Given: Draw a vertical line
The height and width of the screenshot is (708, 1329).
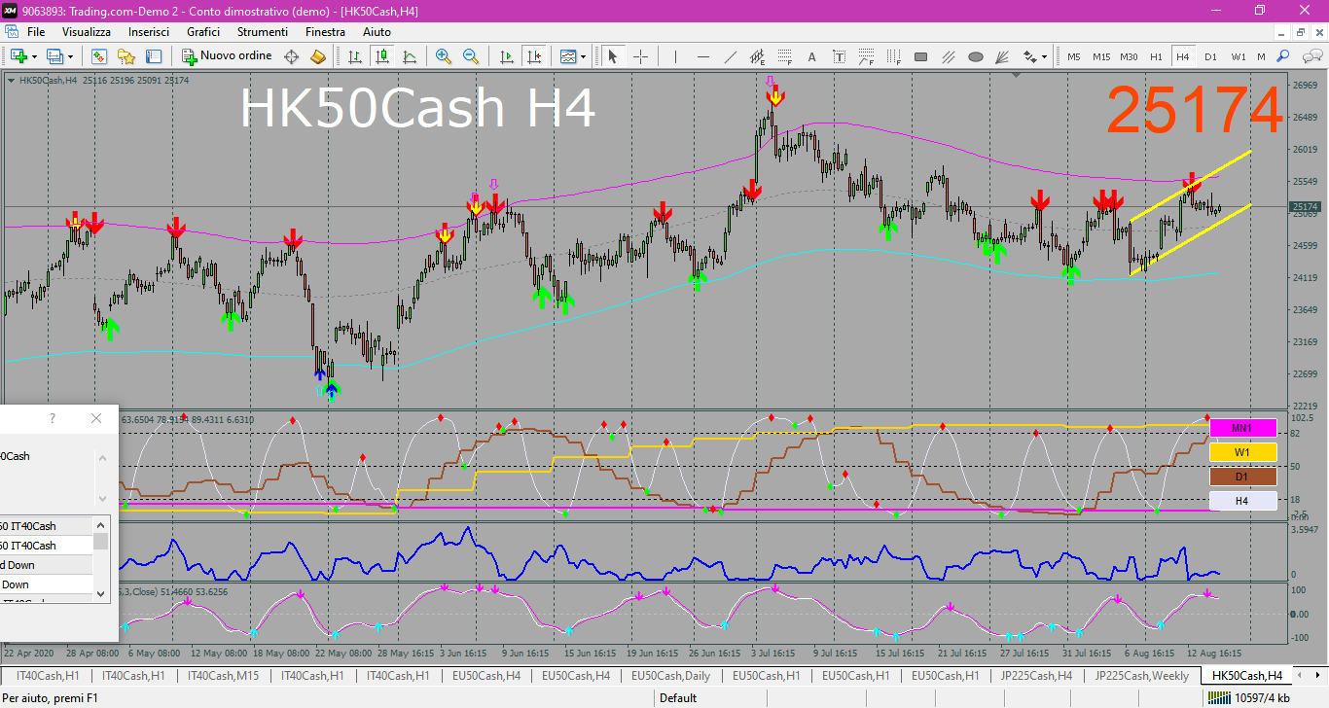Looking at the screenshot, I should click(676, 56).
